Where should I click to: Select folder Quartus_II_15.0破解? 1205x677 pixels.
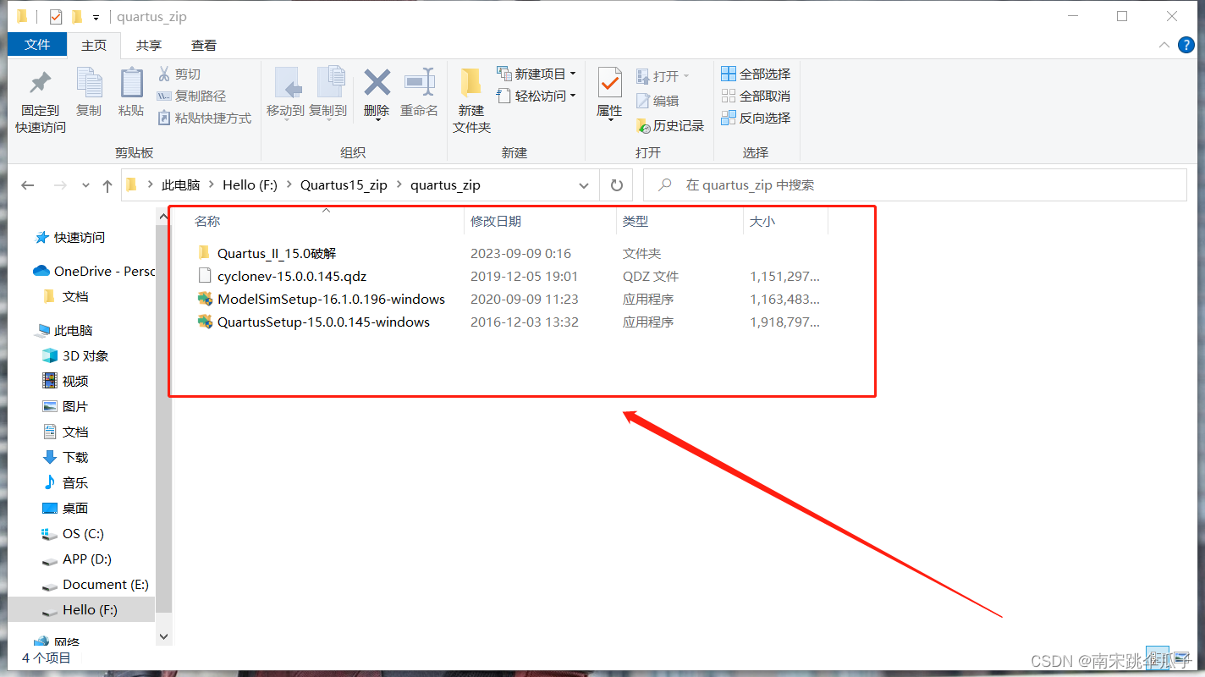(x=267, y=253)
